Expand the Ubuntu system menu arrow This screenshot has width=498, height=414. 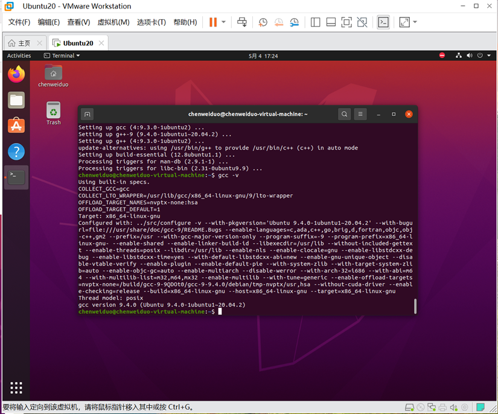[x=489, y=56]
